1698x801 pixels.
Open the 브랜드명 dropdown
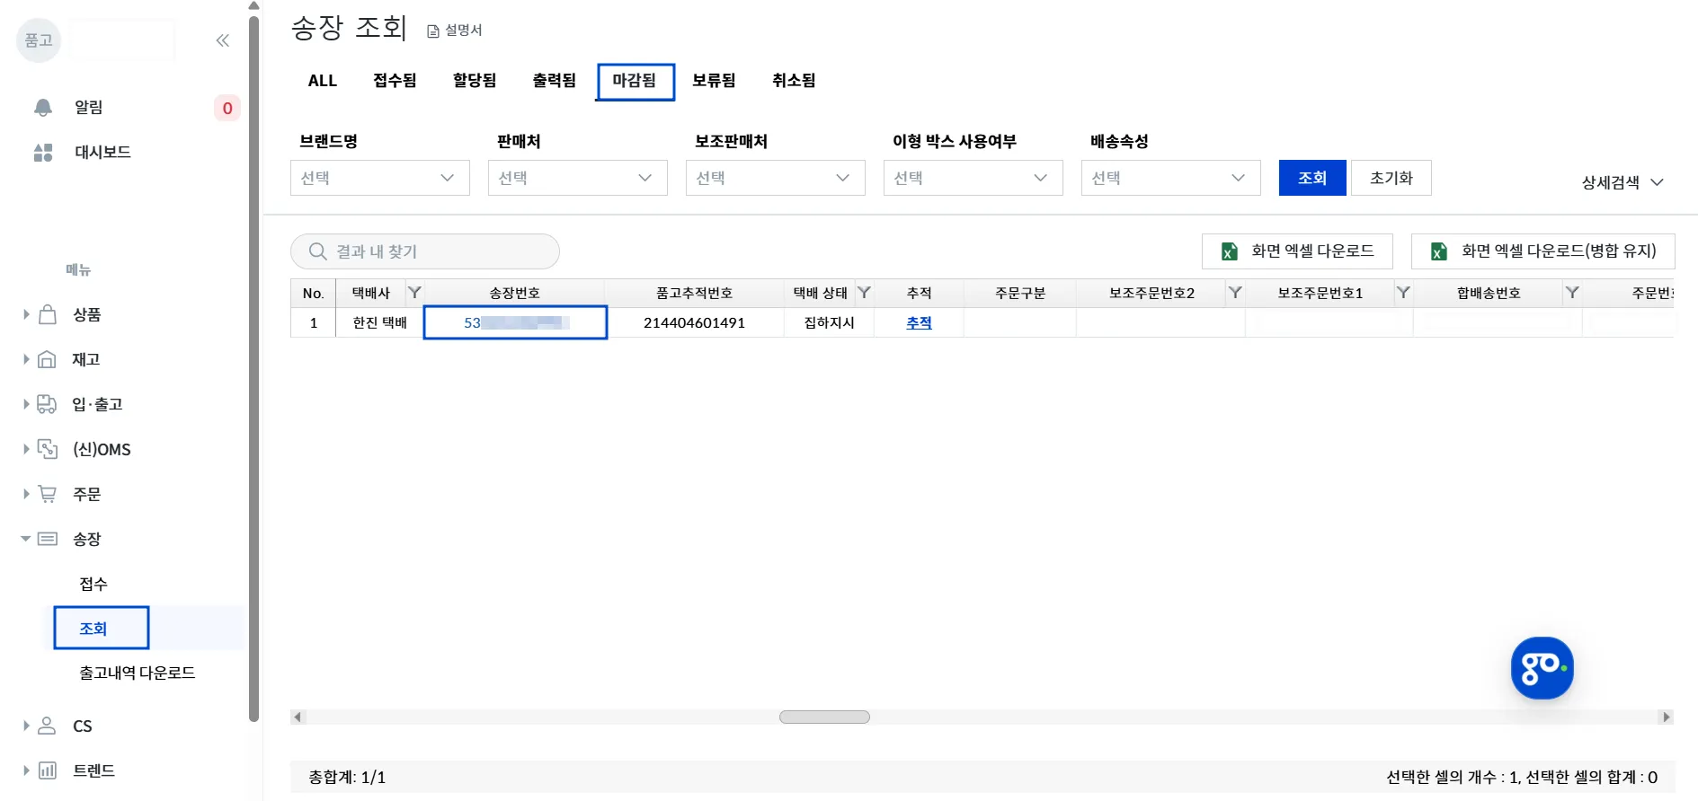380,178
